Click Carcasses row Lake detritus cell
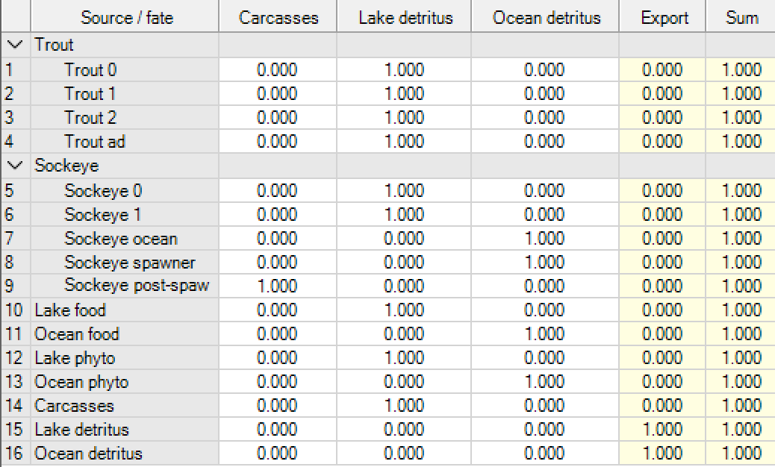Image resolution: width=775 pixels, height=467 pixels. [404, 406]
